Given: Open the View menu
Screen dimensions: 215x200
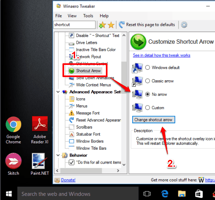Looking at the screenshot, I should pyautogui.click(x=72, y=16).
